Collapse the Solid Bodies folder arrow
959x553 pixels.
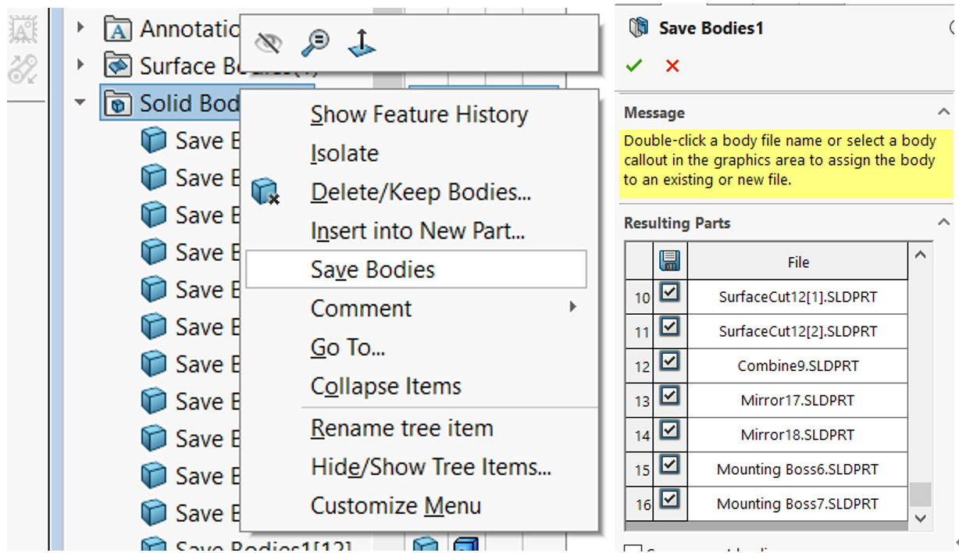80,102
